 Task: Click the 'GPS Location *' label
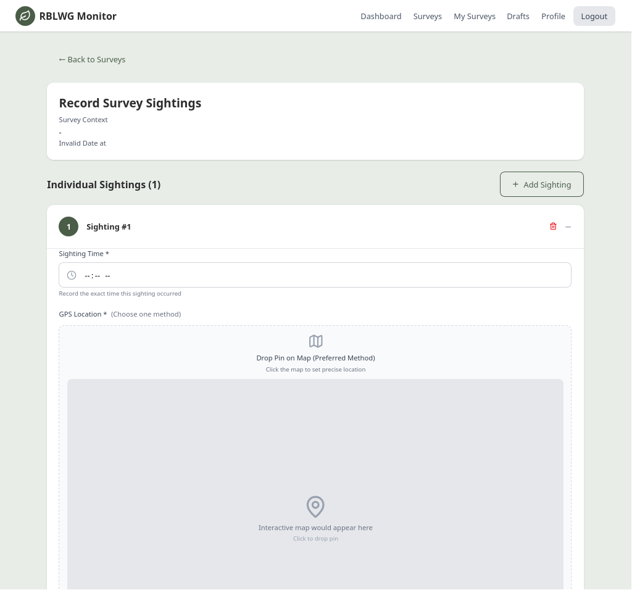coord(83,314)
